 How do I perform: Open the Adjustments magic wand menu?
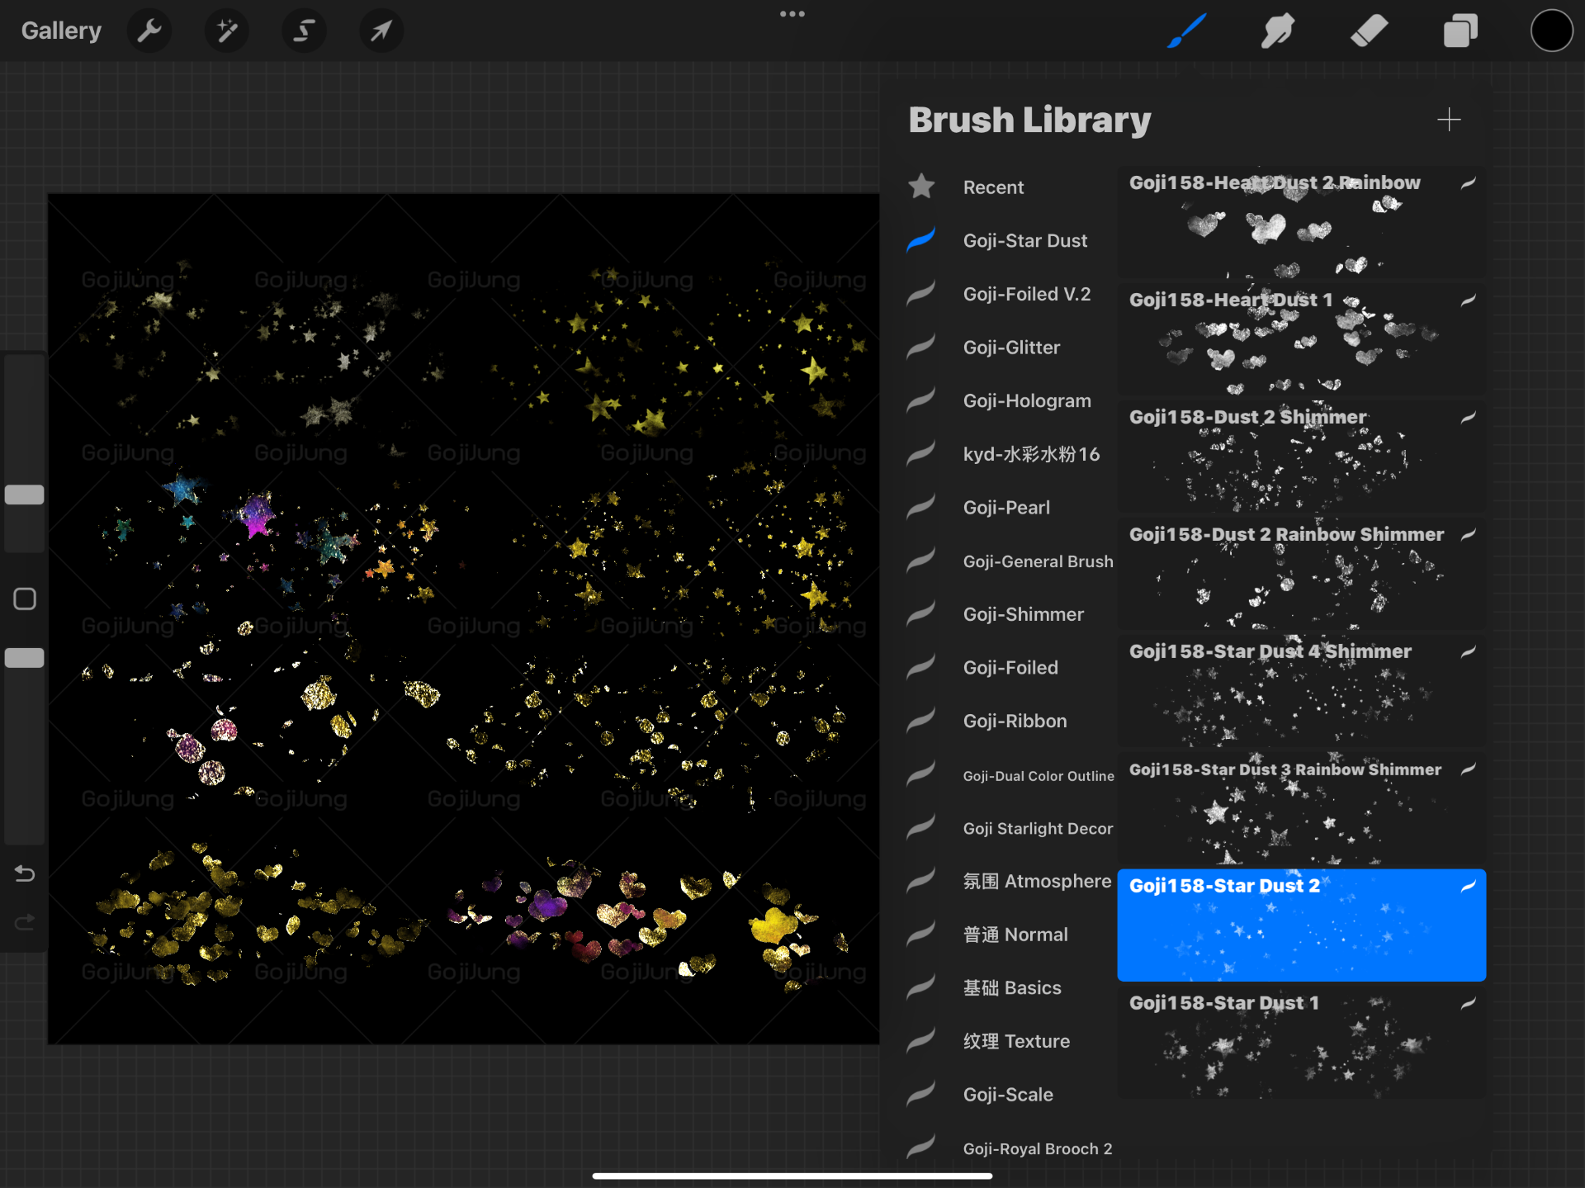(226, 31)
